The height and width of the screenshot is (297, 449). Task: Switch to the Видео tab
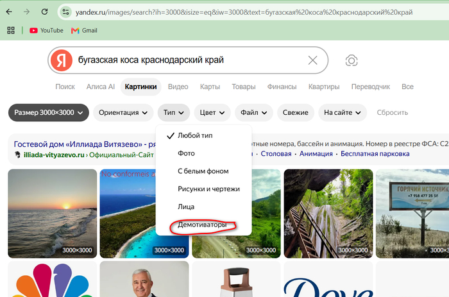(x=178, y=87)
